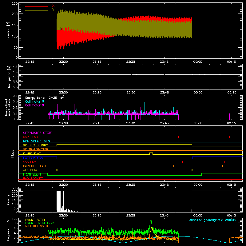246x246 pixels.
Task: Select the SC_TRANSMITTER label
Action: 36,149
